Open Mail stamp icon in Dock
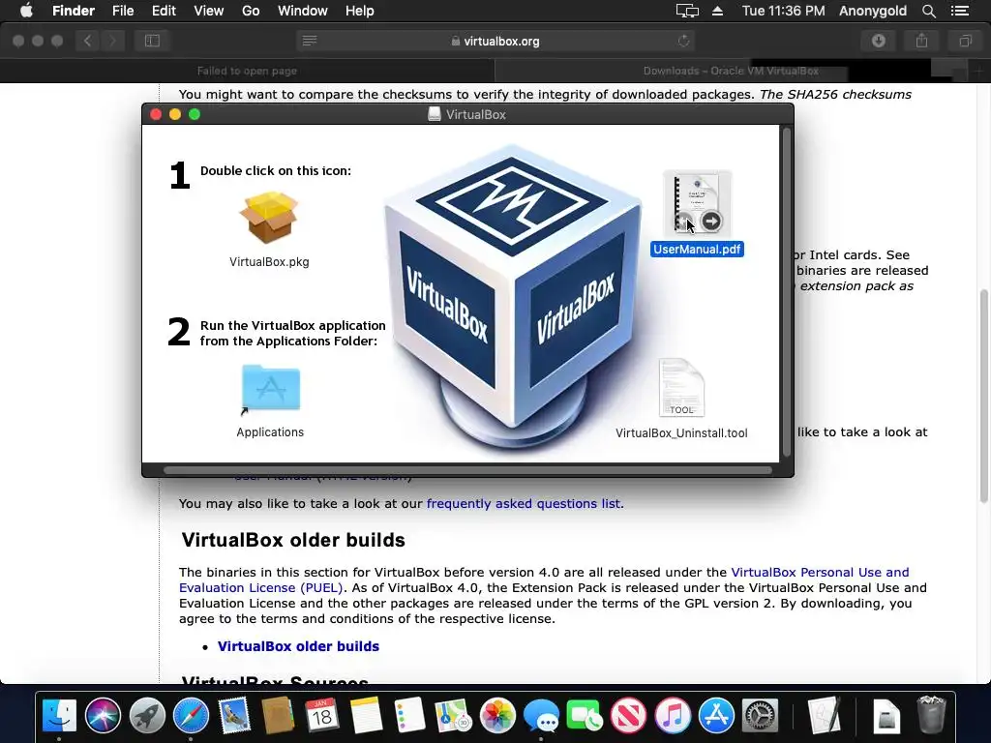This screenshot has height=743, width=991. (234, 716)
